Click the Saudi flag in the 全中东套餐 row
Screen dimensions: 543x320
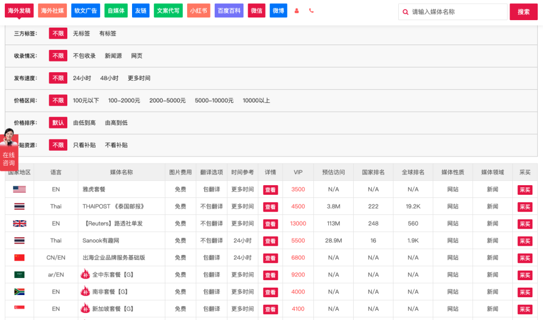tap(19, 274)
